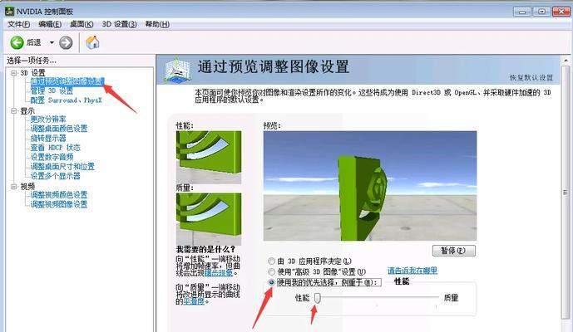Screen dimensions: 573x332
Task: Open the 文件(F) menu
Action: [x=18, y=24]
